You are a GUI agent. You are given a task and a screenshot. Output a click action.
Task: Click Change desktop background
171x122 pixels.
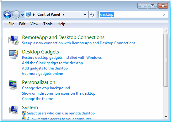click(46, 88)
